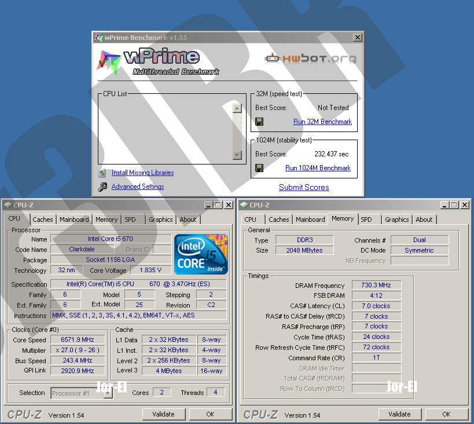This screenshot has height=424, width=474.
Task: Open Graphics tab in right CPU-Z
Action: click(x=396, y=220)
